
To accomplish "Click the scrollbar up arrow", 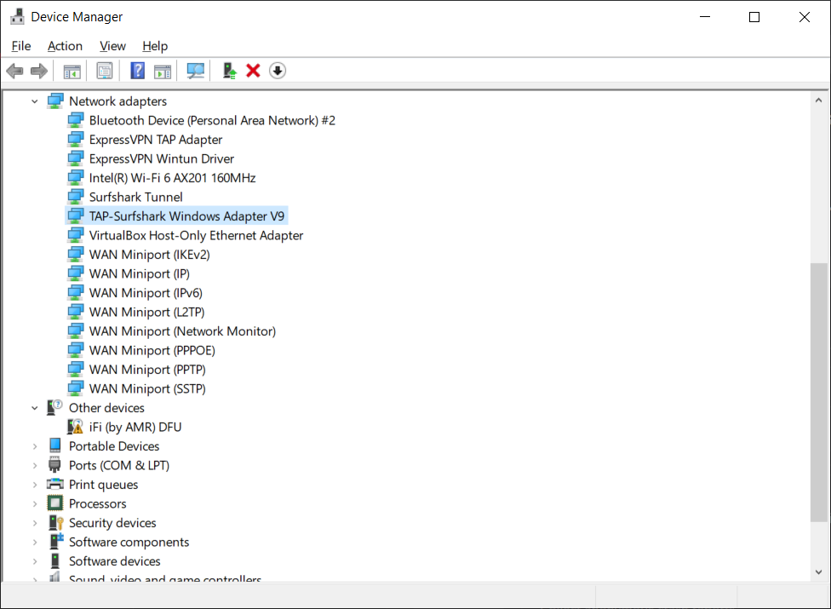I will click(819, 100).
